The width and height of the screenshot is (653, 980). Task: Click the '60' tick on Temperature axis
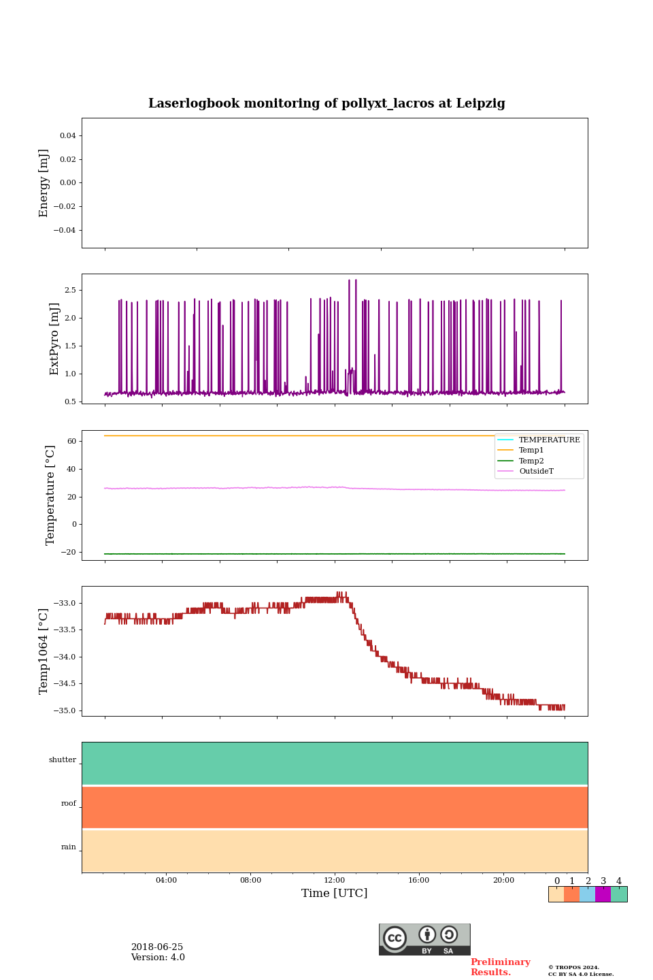pyautogui.click(x=72, y=441)
